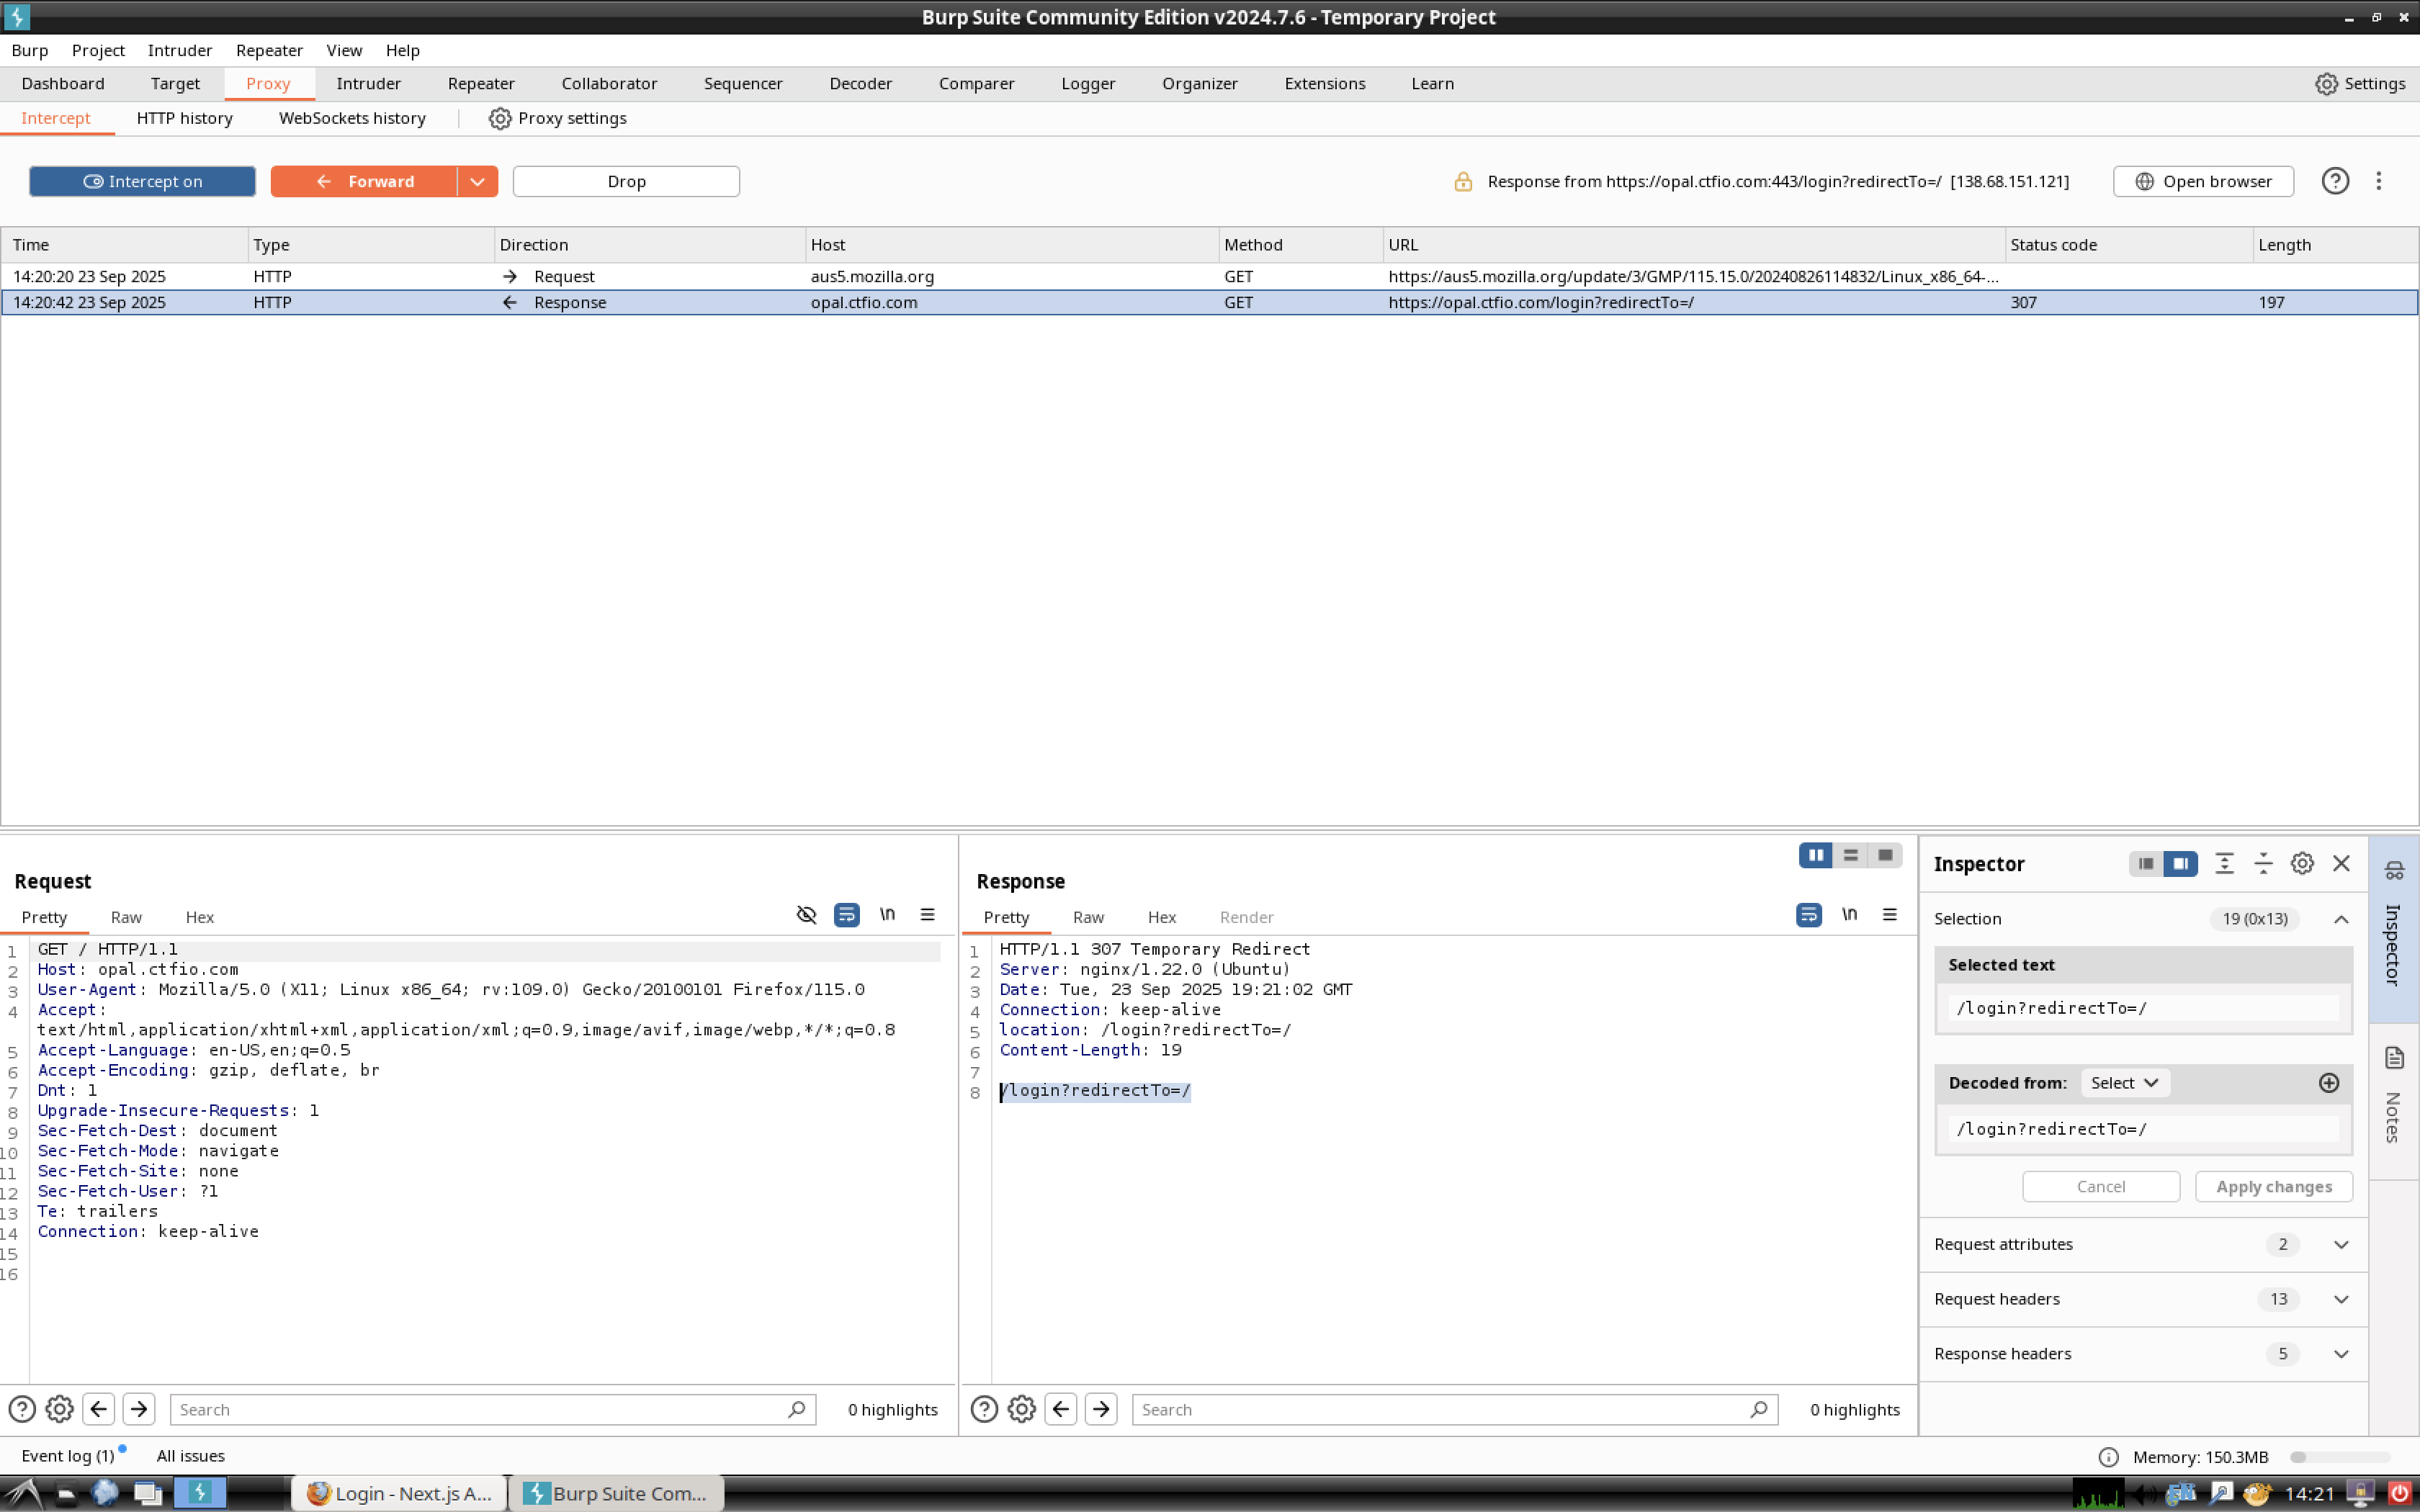Open the Project menu
This screenshot has height=1512, width=2420.
click(x=98, y=50)
